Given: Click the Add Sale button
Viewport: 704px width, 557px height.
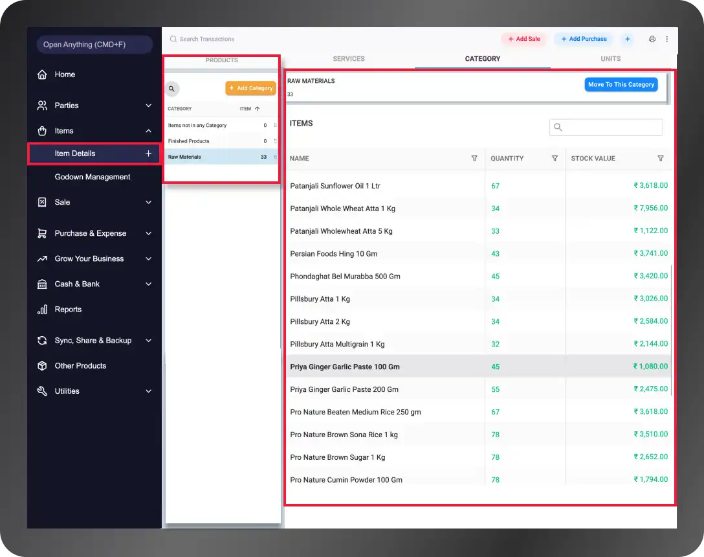Looking at the screenshot, I should point(524,39).
